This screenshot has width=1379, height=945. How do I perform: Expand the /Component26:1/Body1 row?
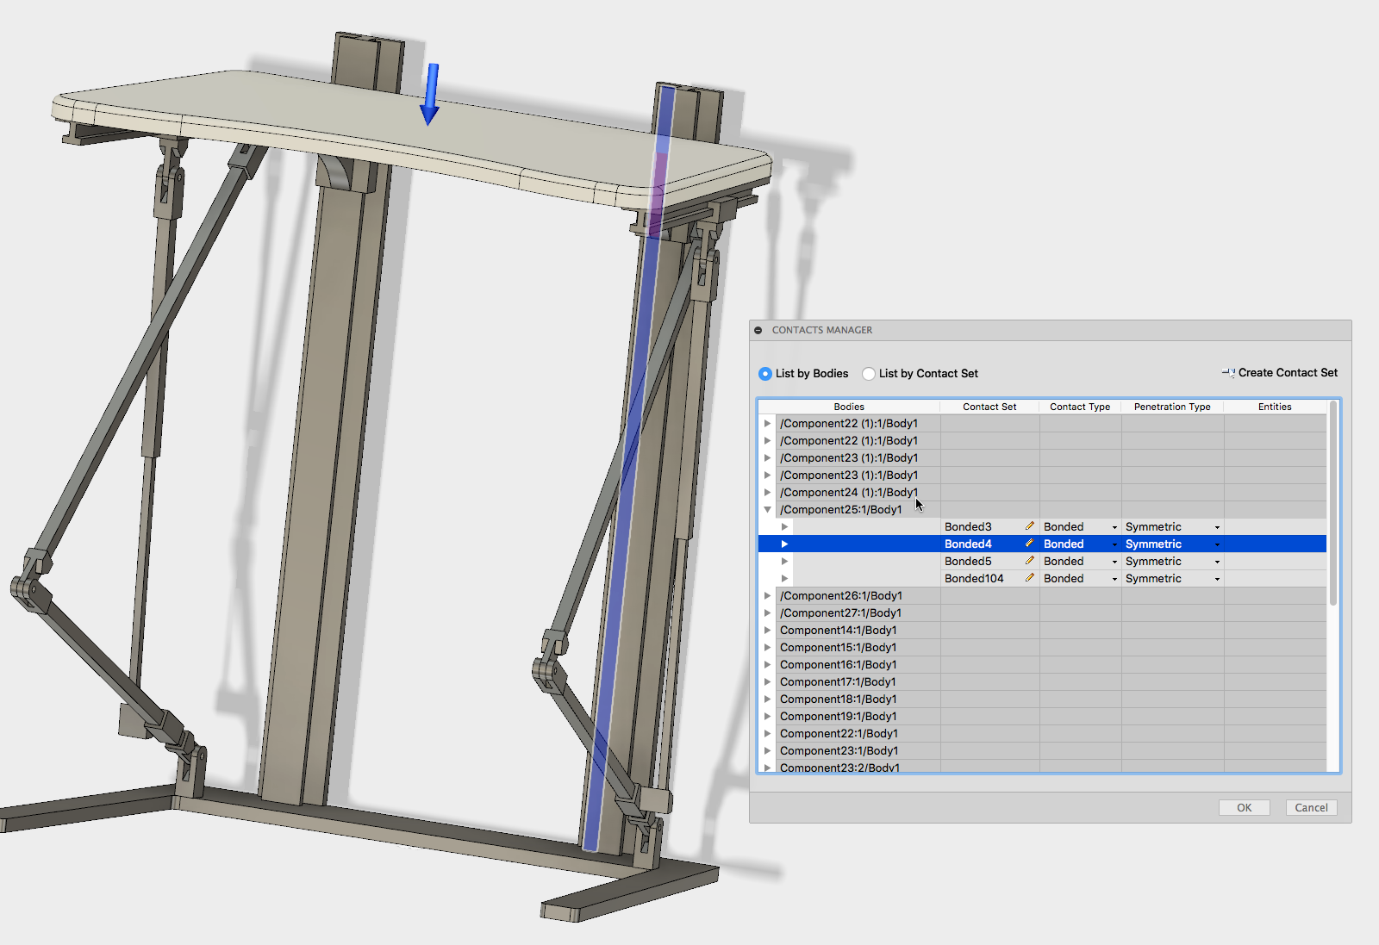(x=767, y=595)
